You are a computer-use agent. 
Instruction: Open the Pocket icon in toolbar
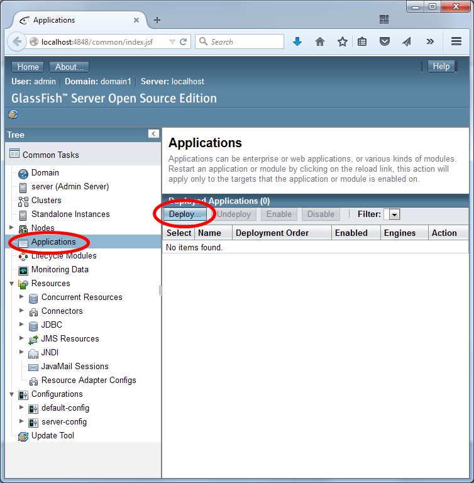tap(384, 42)
